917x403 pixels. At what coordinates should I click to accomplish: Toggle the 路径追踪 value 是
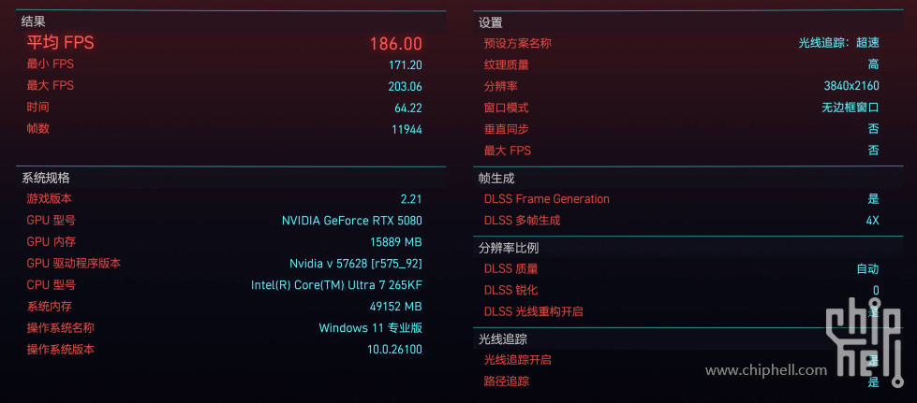(873, 382)
